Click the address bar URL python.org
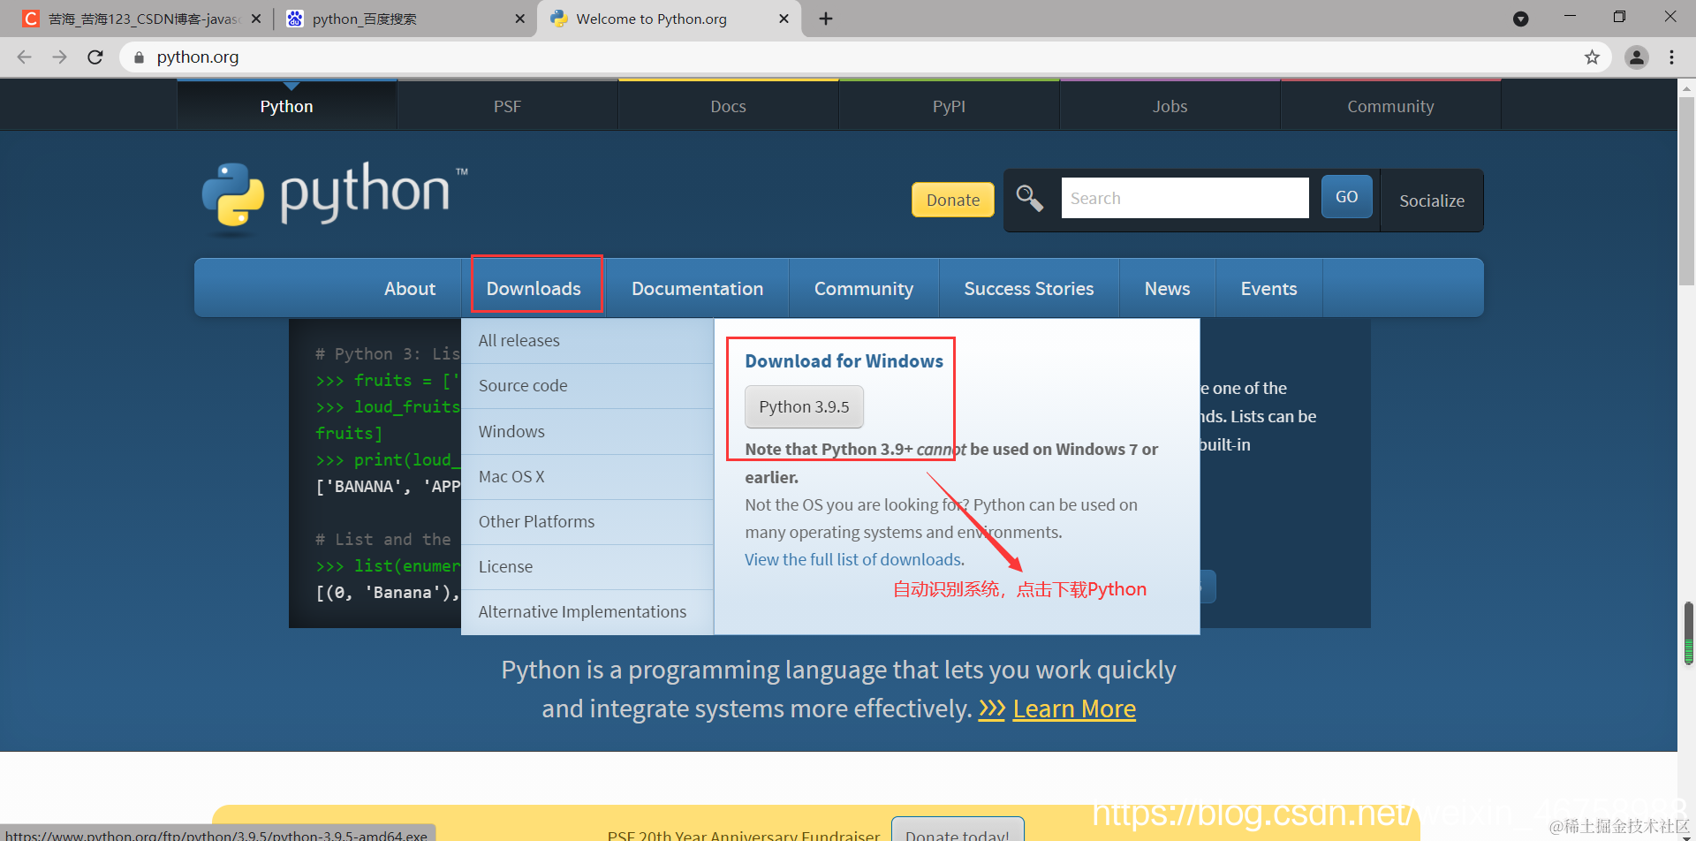 (198, 57)
